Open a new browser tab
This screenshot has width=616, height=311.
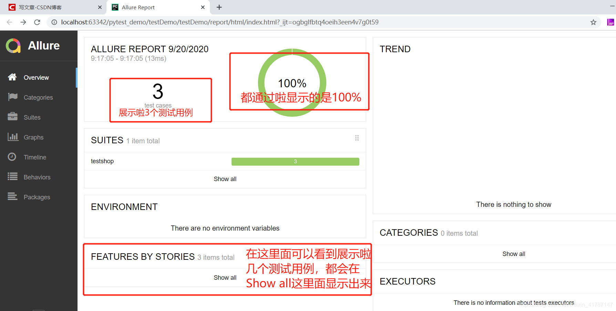click(x=219, y=7)
